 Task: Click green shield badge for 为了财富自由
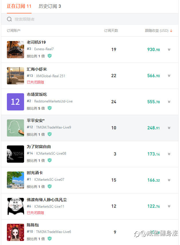coord(50,160)
